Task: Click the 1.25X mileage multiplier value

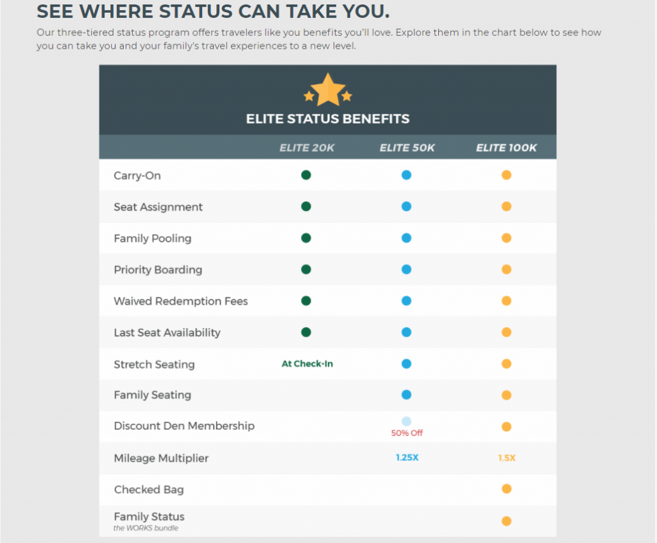Action: 407,458
